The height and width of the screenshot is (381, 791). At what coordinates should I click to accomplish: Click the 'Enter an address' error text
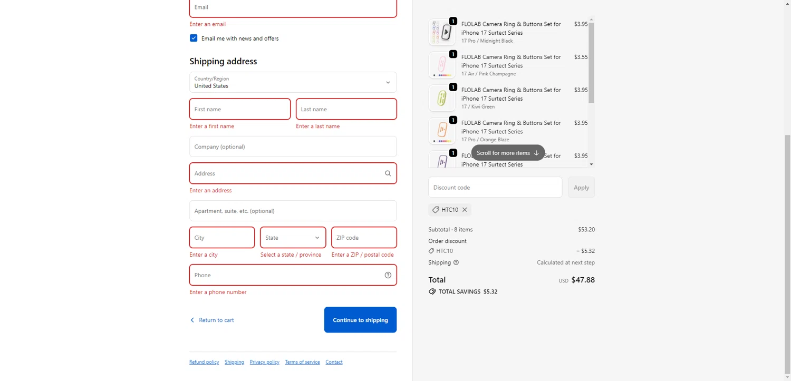point(210,190)
